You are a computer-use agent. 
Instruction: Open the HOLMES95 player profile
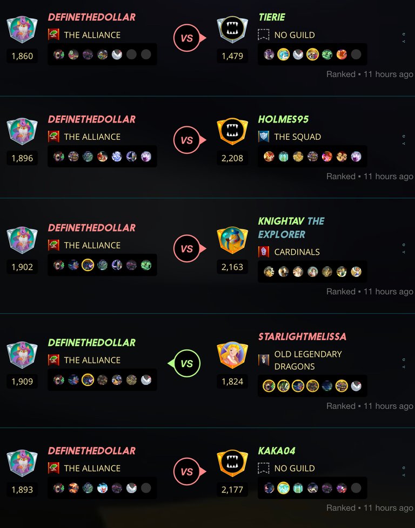coord(283,119)
